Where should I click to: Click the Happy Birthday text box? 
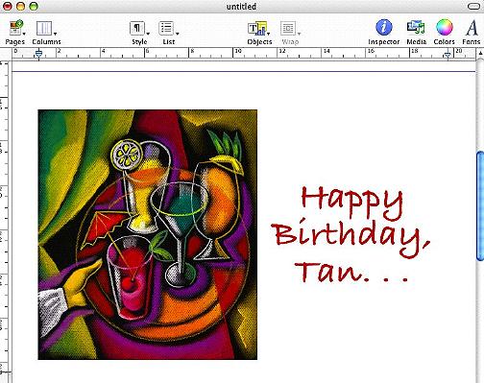351,234
